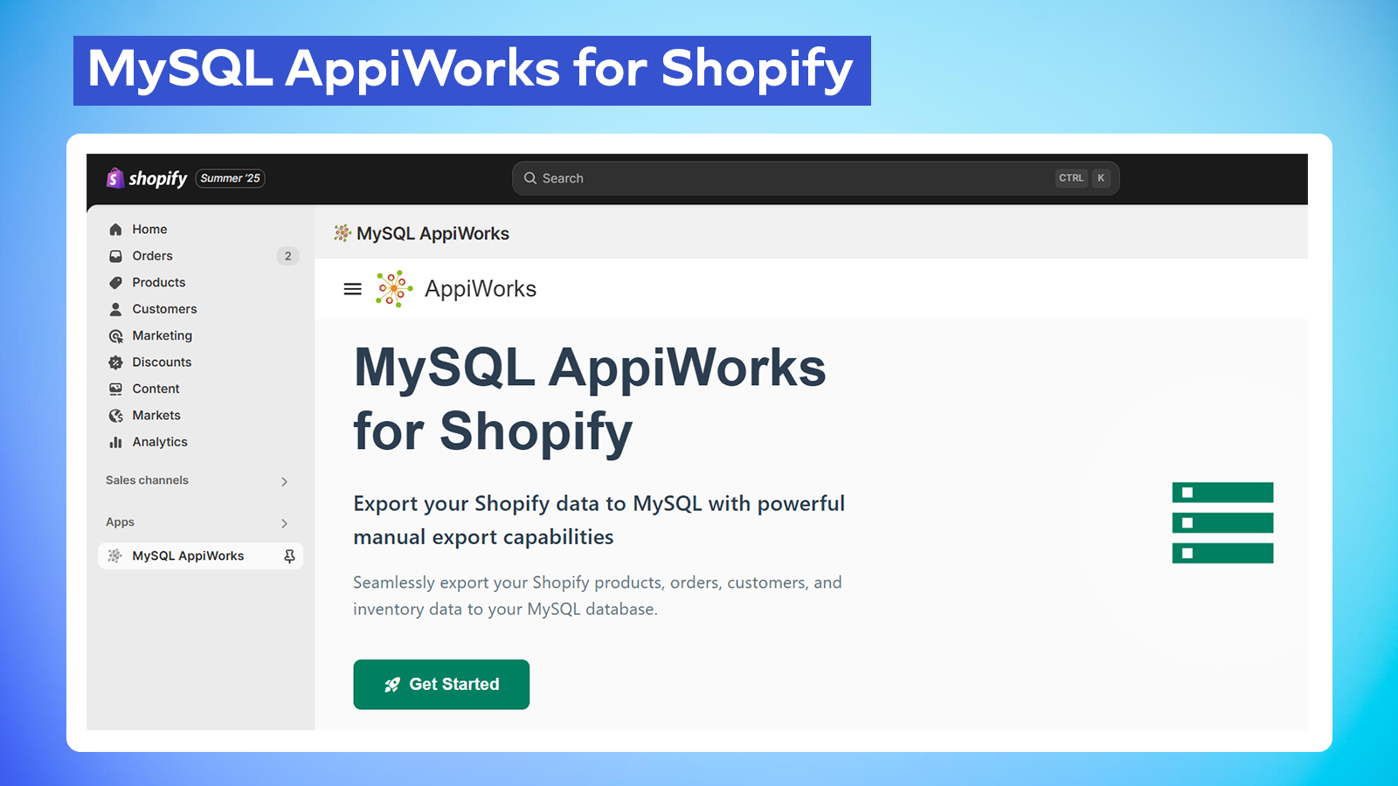Expand the Apps chevron

pyautogui.click(x=284, y=523)
